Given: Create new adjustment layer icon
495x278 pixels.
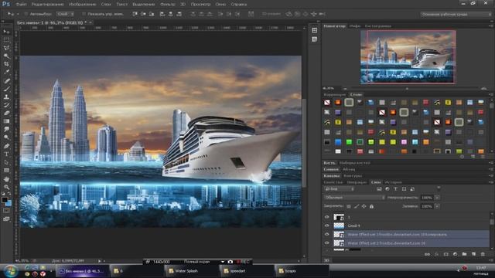Looking at the screenshot, I should click(x=455, y=254).
